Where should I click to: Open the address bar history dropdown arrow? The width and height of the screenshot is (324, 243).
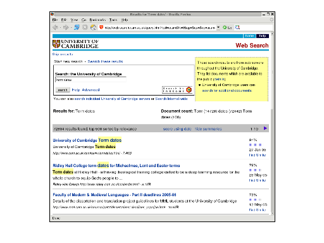point(218,27)
